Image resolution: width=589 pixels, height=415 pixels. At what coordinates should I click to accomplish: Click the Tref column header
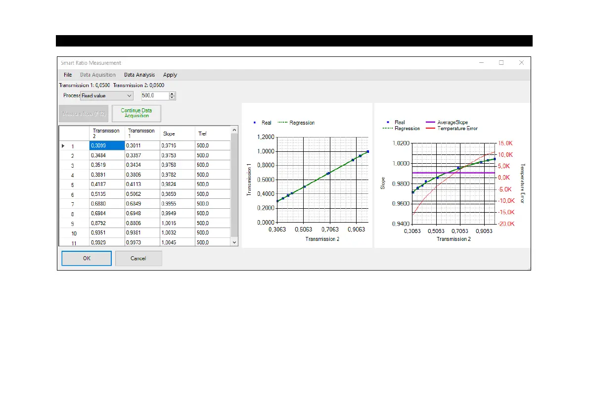tap(212, 134)
